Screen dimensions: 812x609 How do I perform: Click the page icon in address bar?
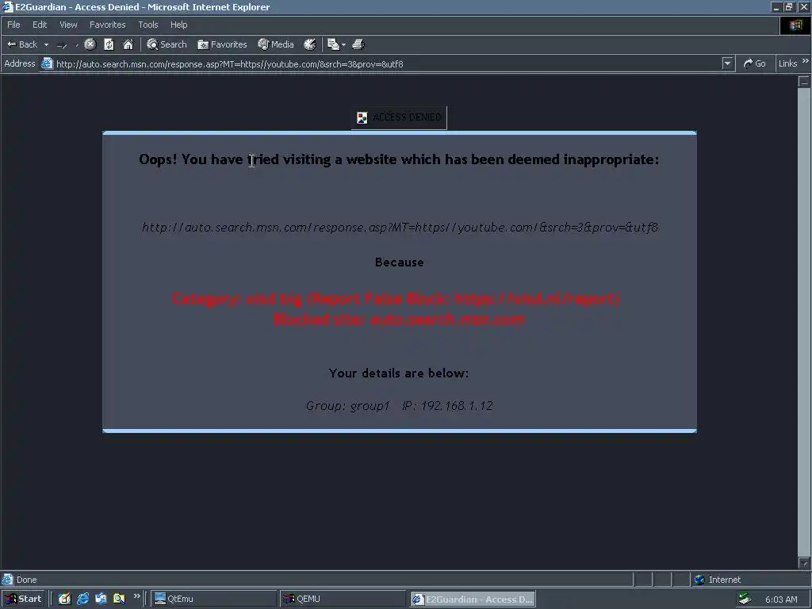point(47,63)
